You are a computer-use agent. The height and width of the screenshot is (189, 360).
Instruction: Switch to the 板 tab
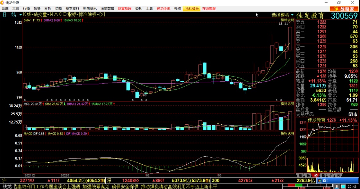tap(308, 175)
